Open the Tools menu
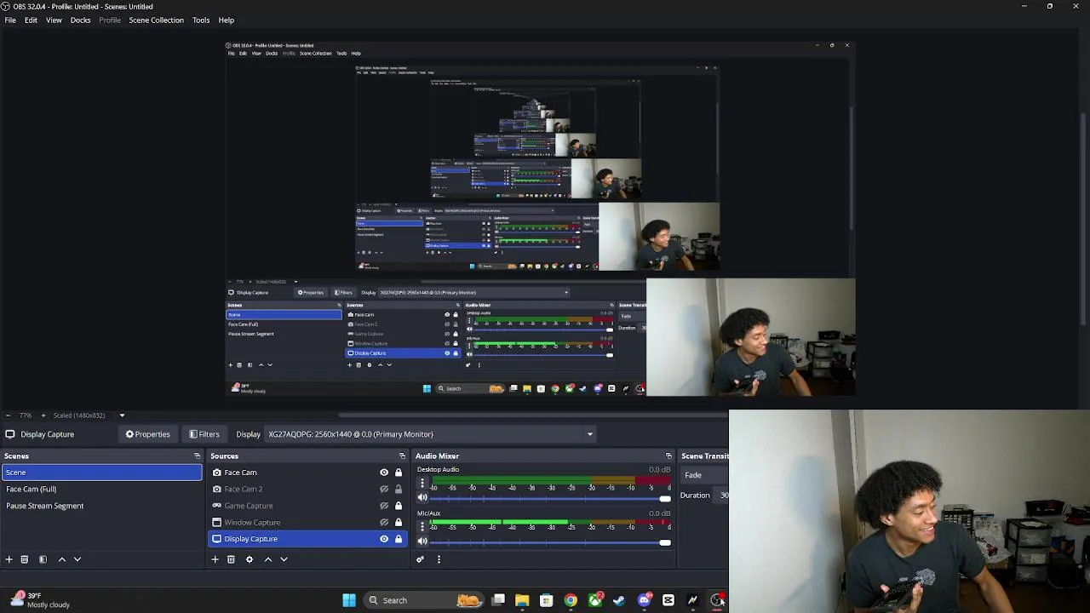The image size is (1090, 613). (x=201, y=20)
